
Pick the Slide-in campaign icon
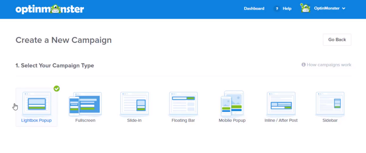pos(134,104)
